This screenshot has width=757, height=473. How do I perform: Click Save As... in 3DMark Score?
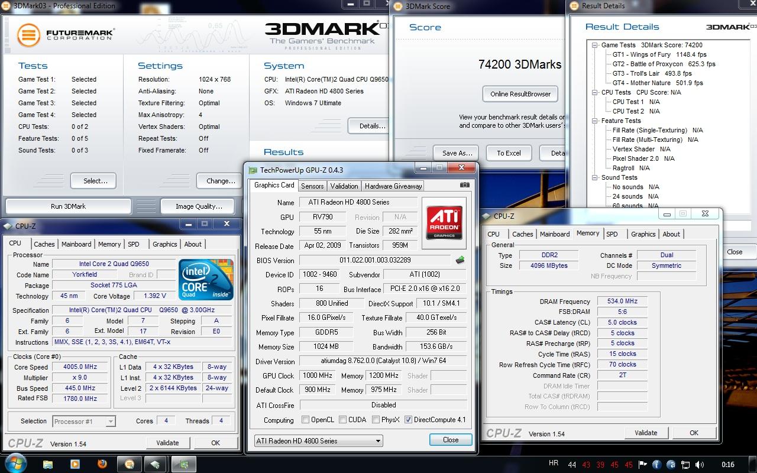click(457, 153)
